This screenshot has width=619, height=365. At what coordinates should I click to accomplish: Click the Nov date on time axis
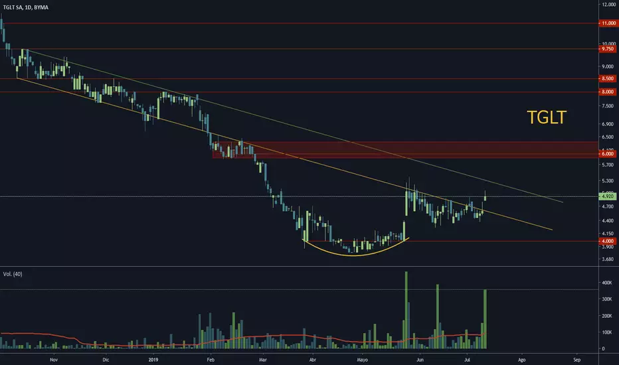(x=54, y=360)
